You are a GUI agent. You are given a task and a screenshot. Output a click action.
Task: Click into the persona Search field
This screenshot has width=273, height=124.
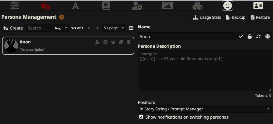click(x=39, y=28)
